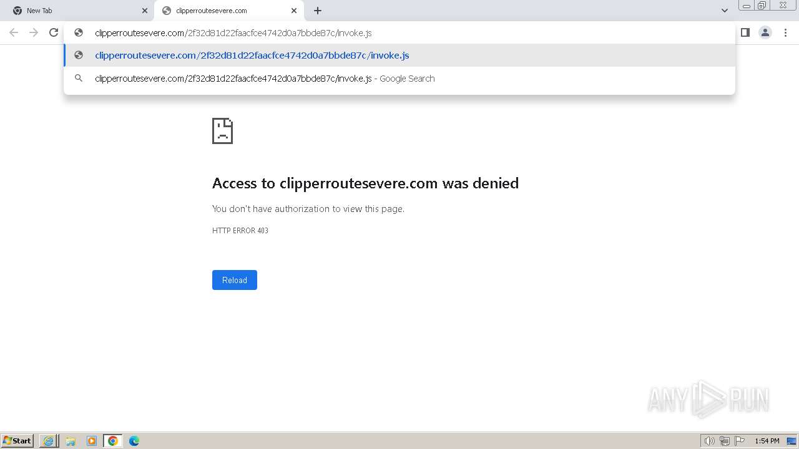Open File Explorer from taskbar
799x449 pixels.
coord(71,441)
